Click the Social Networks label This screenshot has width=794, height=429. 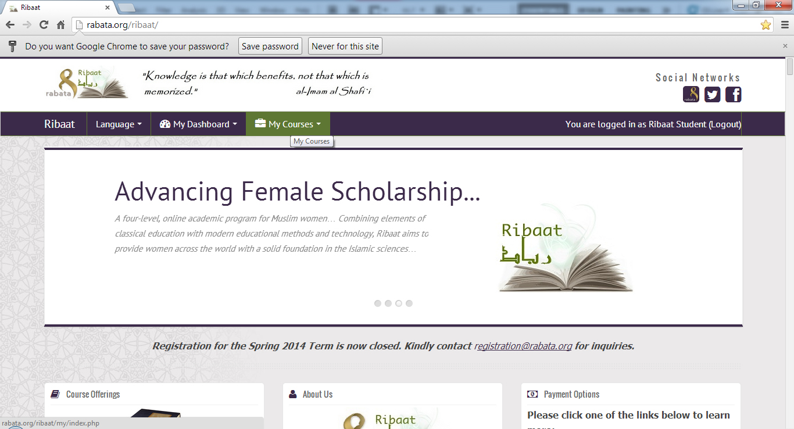[x=698, y=77]
